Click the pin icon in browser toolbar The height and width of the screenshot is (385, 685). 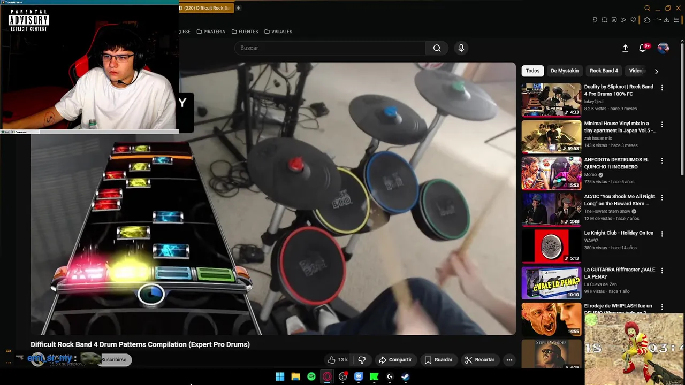coord(595,20)
